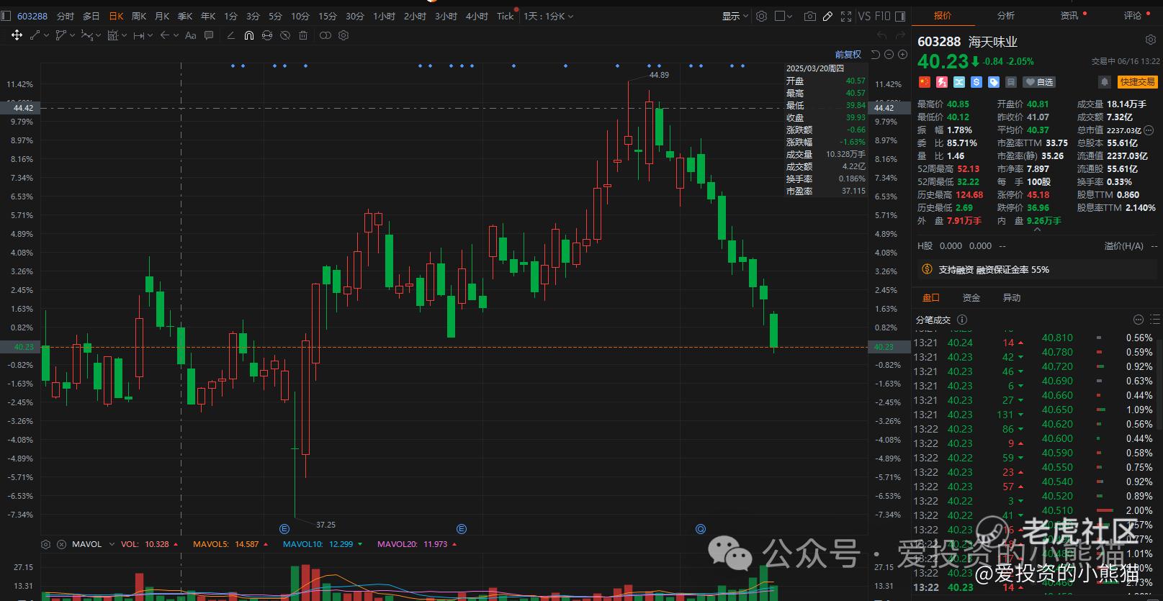Open quote panel settings gear
This screenshot has width=1163, height=601.
tap(1150, 40)
